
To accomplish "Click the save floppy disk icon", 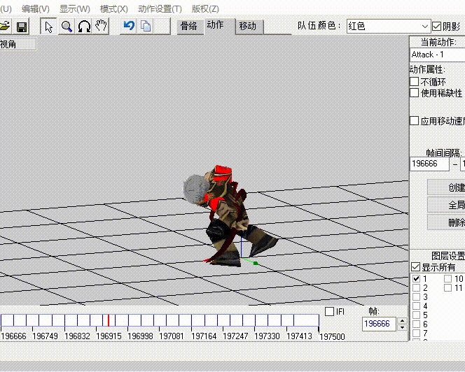I will point(22,27).
